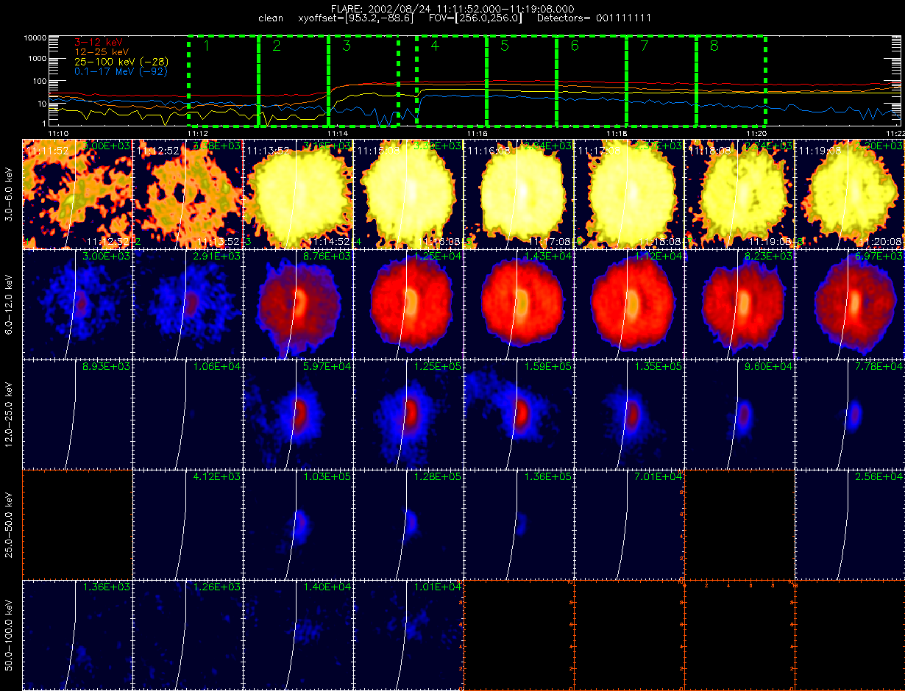The width and height of the screenshot is (905, 691).
Task: Click the "11:18" time axis label
Action: point(617,132)
